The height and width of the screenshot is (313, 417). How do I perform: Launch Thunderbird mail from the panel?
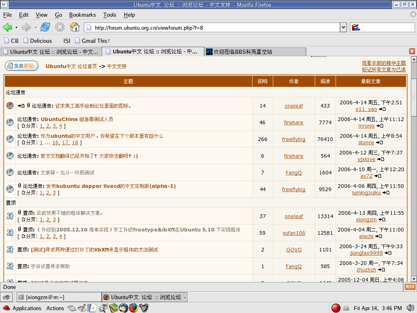(123, 308)
